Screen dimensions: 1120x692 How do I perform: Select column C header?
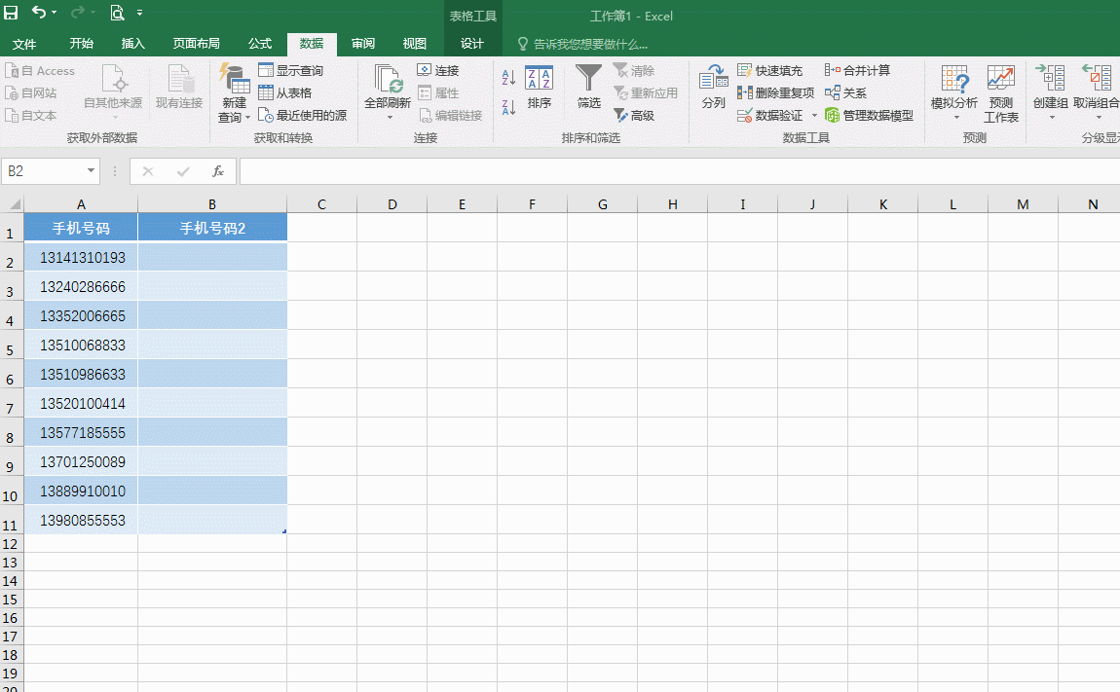pyautogui.click(x=321, y=204)
